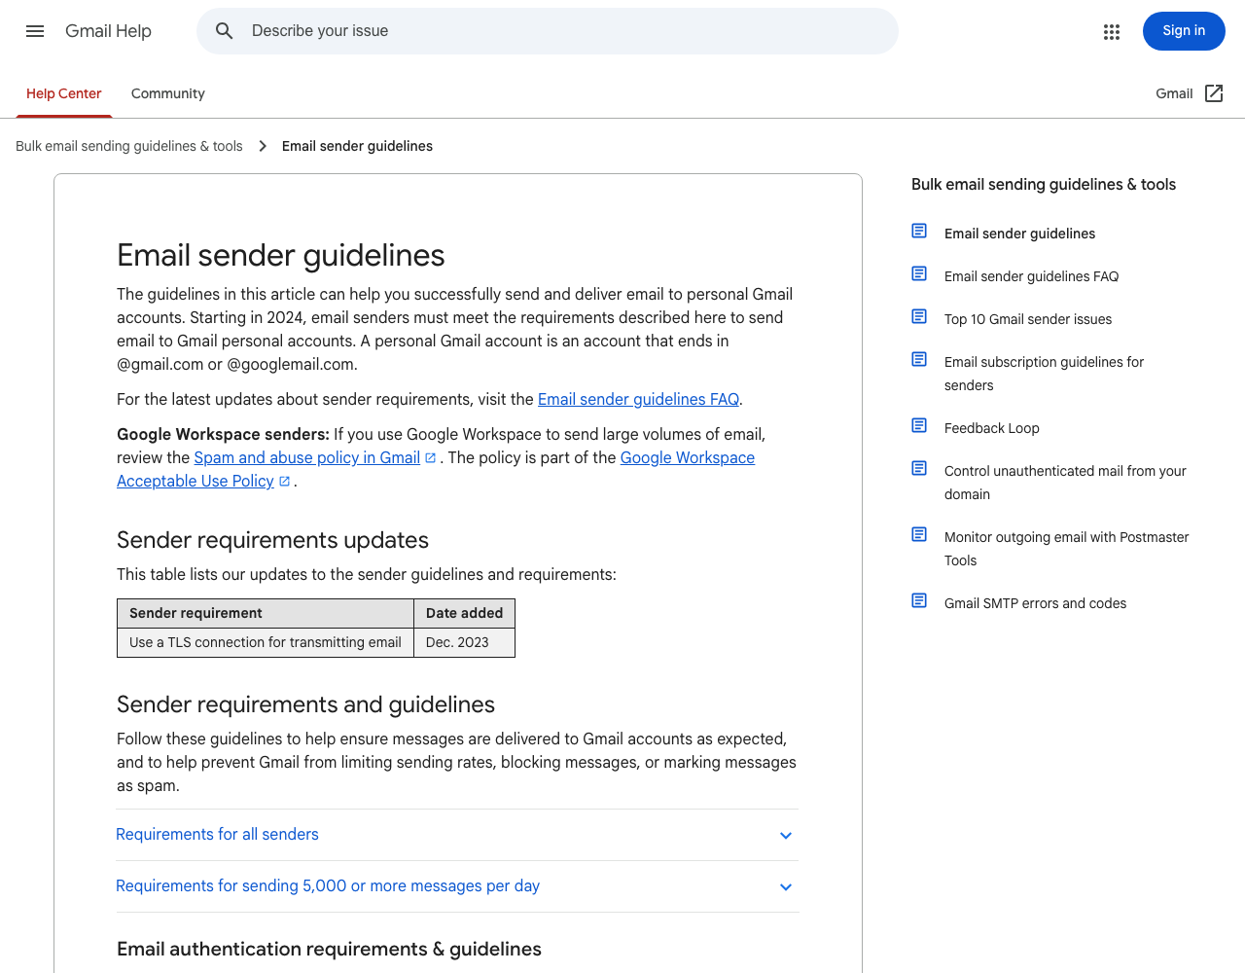This screenshot has width=1245, height=973.
Task: Open Email subscription guidelines for senders article
Action: [1044, 374]
